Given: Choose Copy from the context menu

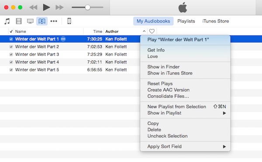Looking at the screenshot, I should [x=185, y=123].
